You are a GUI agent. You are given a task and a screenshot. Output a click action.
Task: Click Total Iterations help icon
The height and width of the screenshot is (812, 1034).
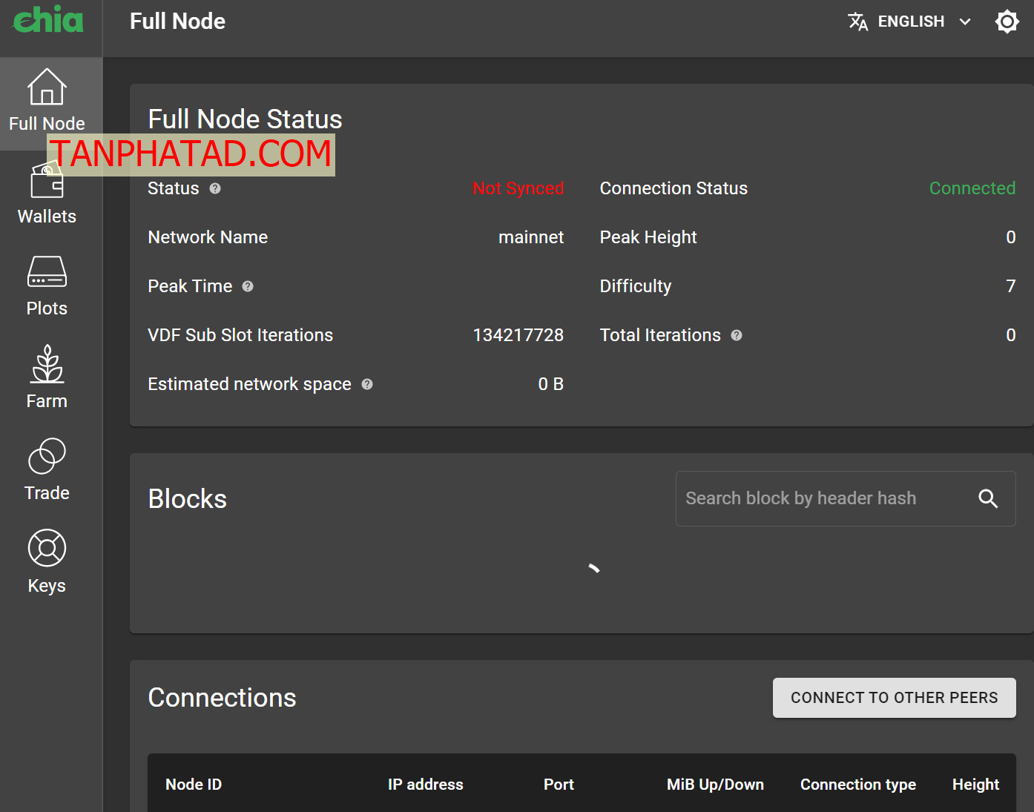coord(737,335)
